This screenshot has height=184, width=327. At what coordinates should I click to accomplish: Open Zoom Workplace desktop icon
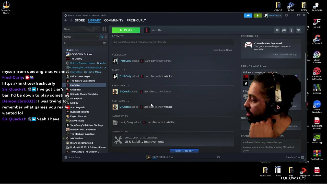(x=317, y=107)
